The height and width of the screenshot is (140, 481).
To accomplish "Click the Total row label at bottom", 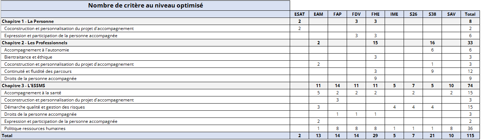I will click(x=8, y=136).
